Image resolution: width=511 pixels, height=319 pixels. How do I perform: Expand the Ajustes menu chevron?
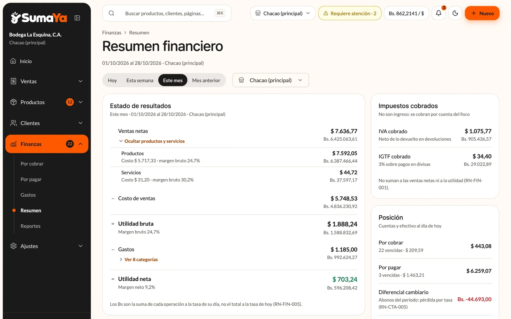80,246
